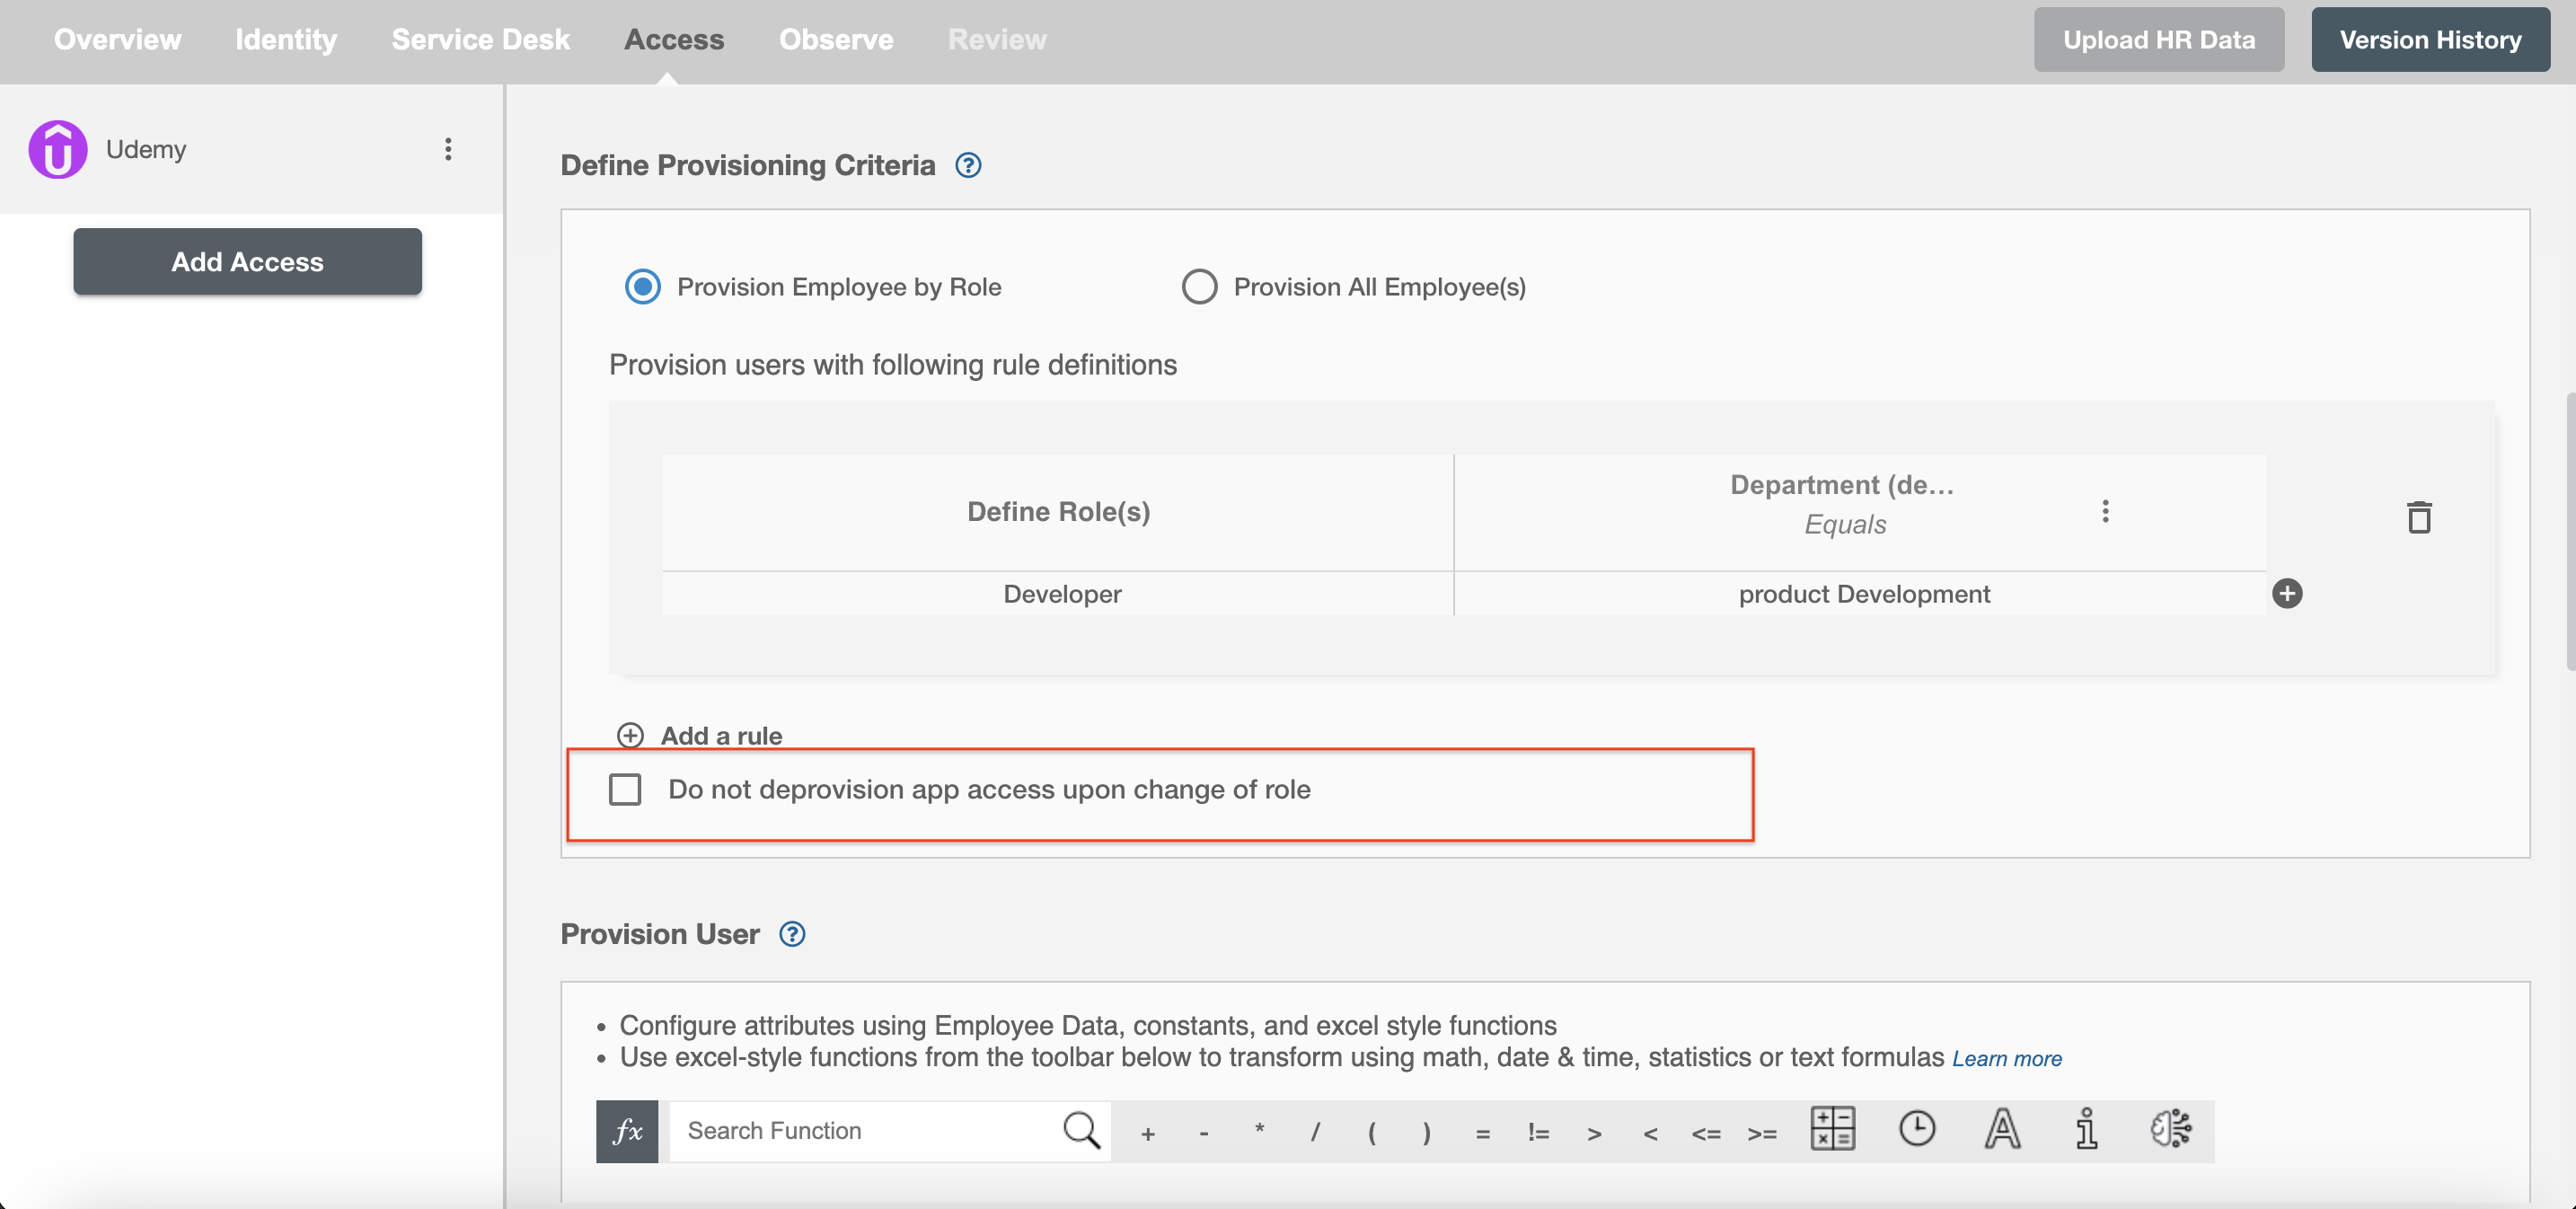Insert the multiply asterisk operator
This screenshot has width=2576, height=1209.
coord(1260,1131)
